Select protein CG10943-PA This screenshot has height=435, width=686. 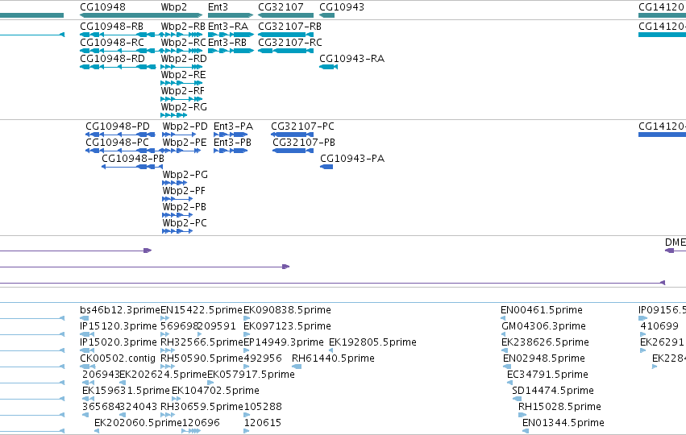click(326, 167)
